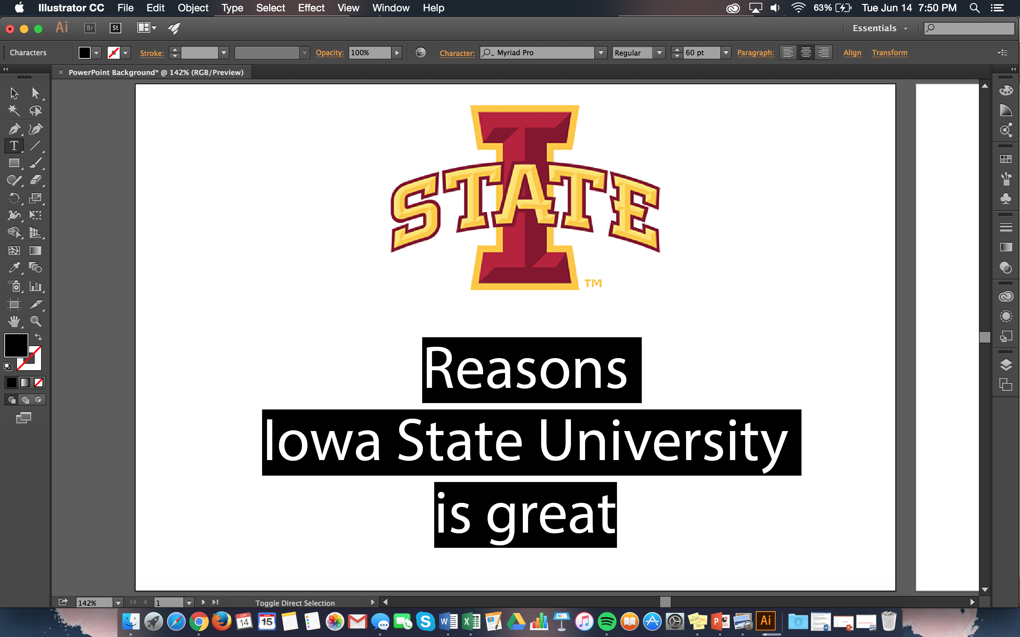Open the Myriad Pro font family dropdown
The width and height of the screenshot is (1020, 637).
pyautogui.click(x=601, y=53)
